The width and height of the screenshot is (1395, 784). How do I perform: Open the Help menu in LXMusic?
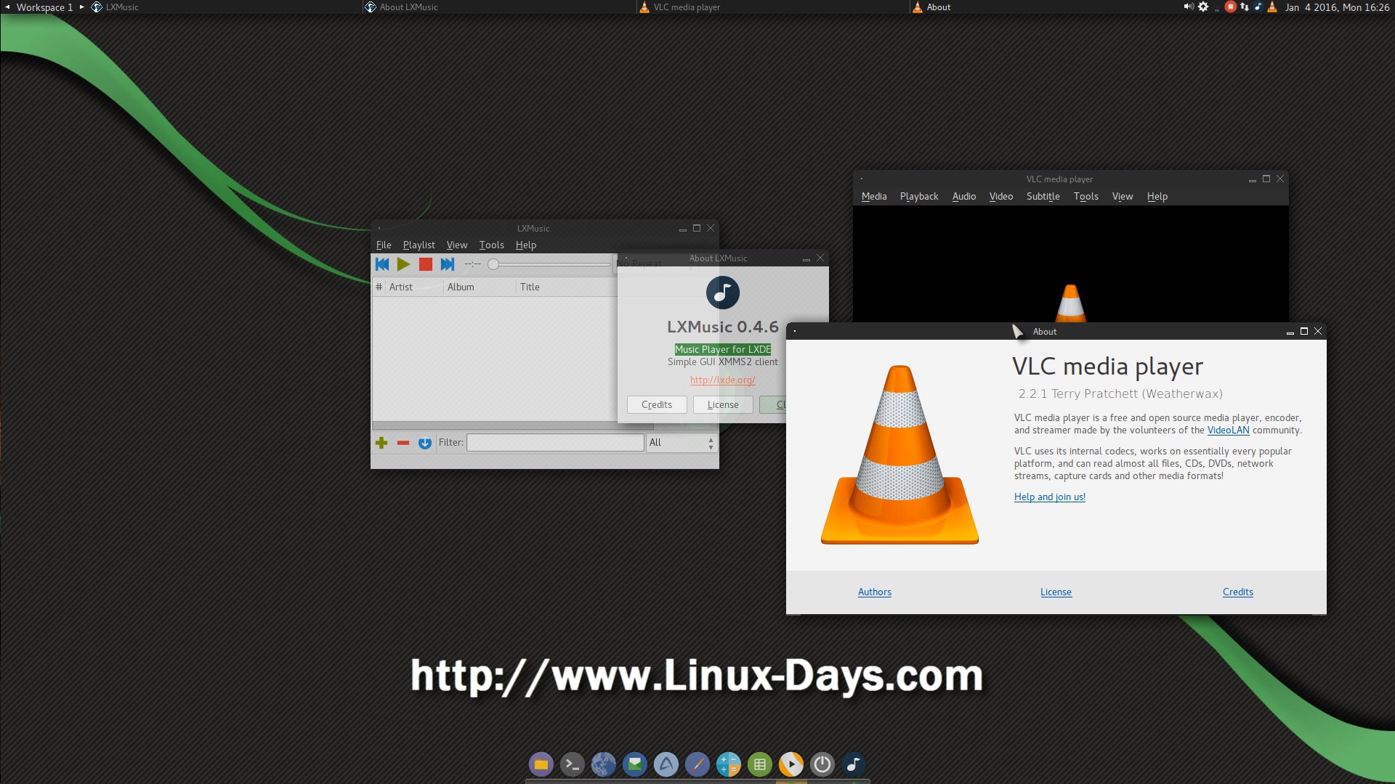(526, 245)
